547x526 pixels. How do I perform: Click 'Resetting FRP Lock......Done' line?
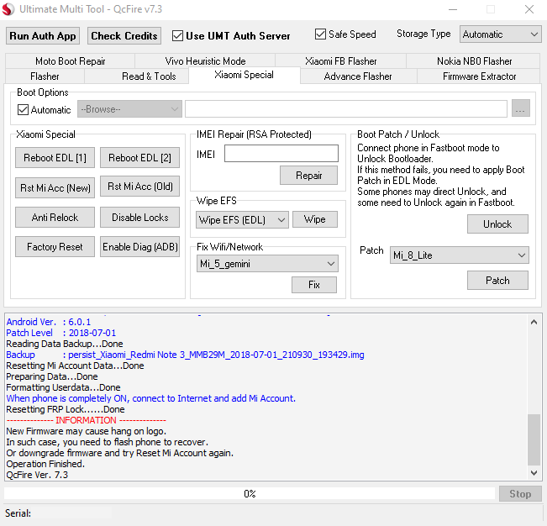[x=66, y=409]
